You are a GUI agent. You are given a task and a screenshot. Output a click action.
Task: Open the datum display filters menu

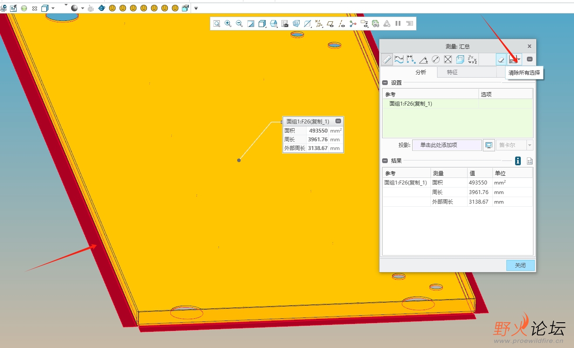coord(319,24)
